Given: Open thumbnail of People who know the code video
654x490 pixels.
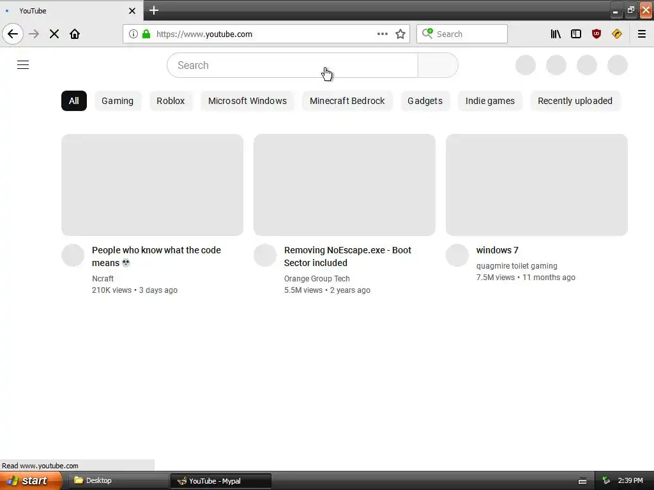Looking at the screenshot, I should pyautogui.click(x=152, y=185).
